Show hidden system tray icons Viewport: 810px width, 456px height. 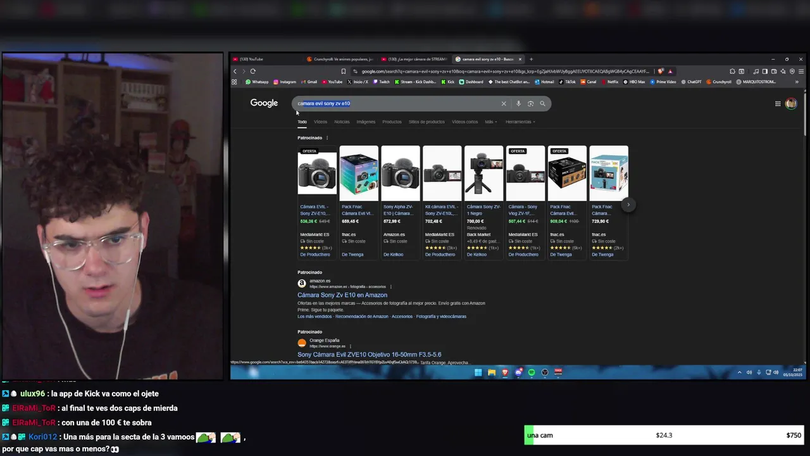739,372
